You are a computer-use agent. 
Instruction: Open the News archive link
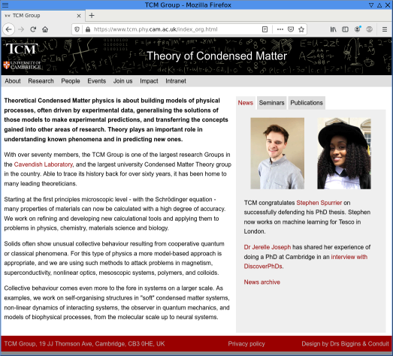pos(262,282)
